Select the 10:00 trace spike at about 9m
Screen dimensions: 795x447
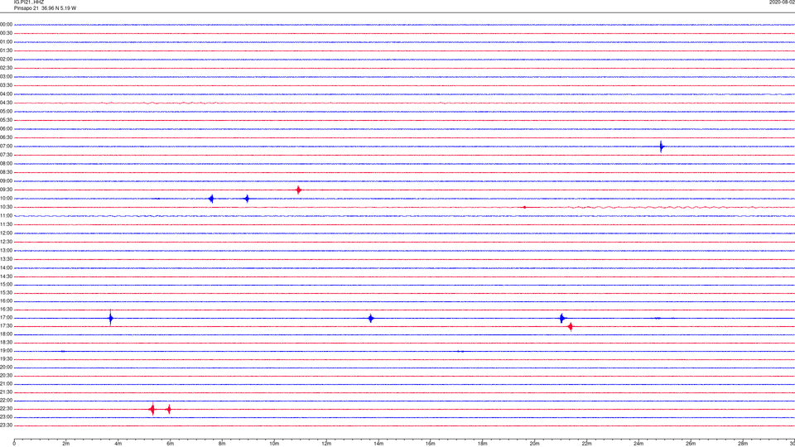pyautogui.click(x=247, y=199)
